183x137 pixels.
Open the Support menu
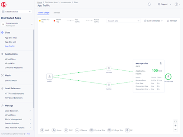(165, 4)
